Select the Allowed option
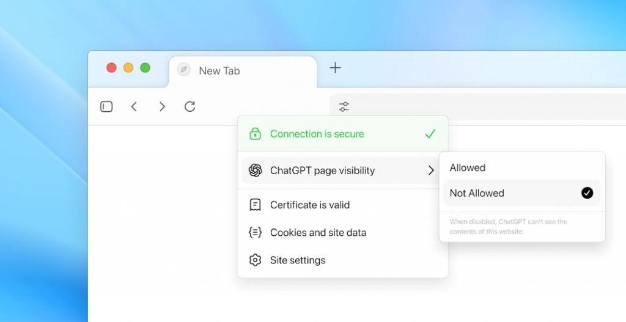This screenshot has height=322, width=626. click(522, 167)
